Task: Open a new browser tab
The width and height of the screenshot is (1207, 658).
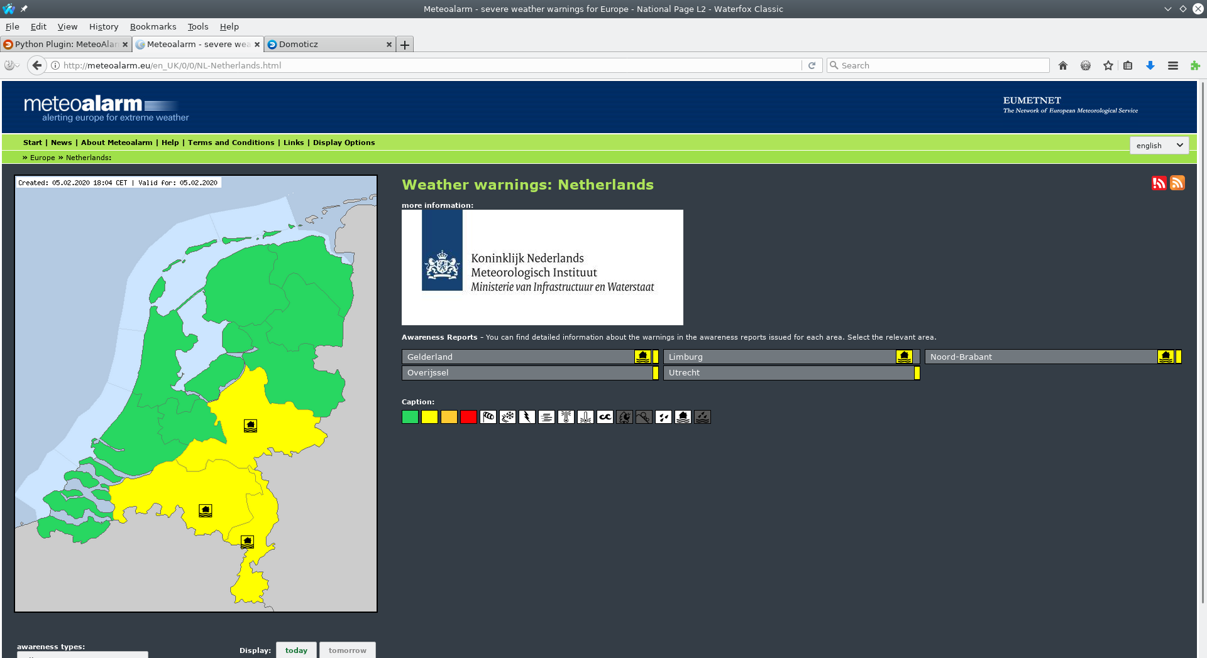Action: [405, 45]
